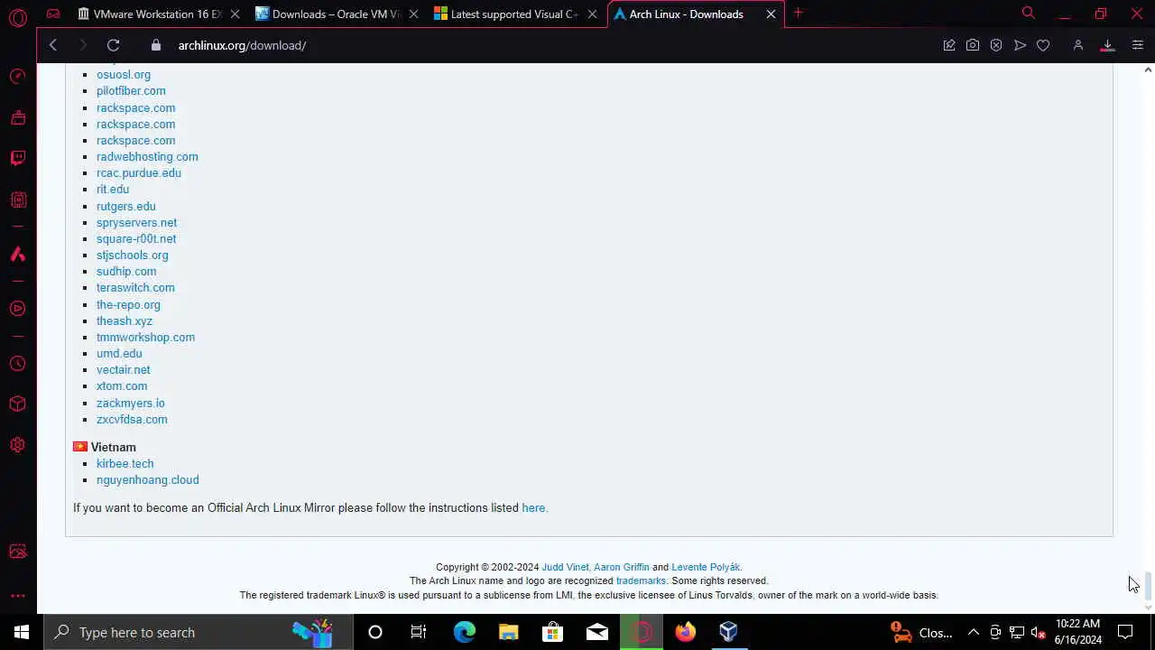The height and width of the screenshot is (650, 1155).
Task: Open Microsoft Edge from taskbar
Action: [465, 632]
